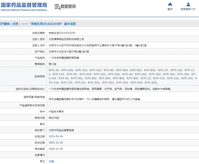Viewport: 199px width, 164px height.
Task: Click the 产品名称 label
Action: tap(40, 58)
